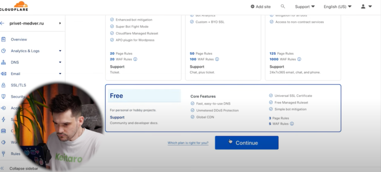Screen dimensions: 381x172
Task: Click the presenter webcam video overlay
Action: click(x=60, y=127)
